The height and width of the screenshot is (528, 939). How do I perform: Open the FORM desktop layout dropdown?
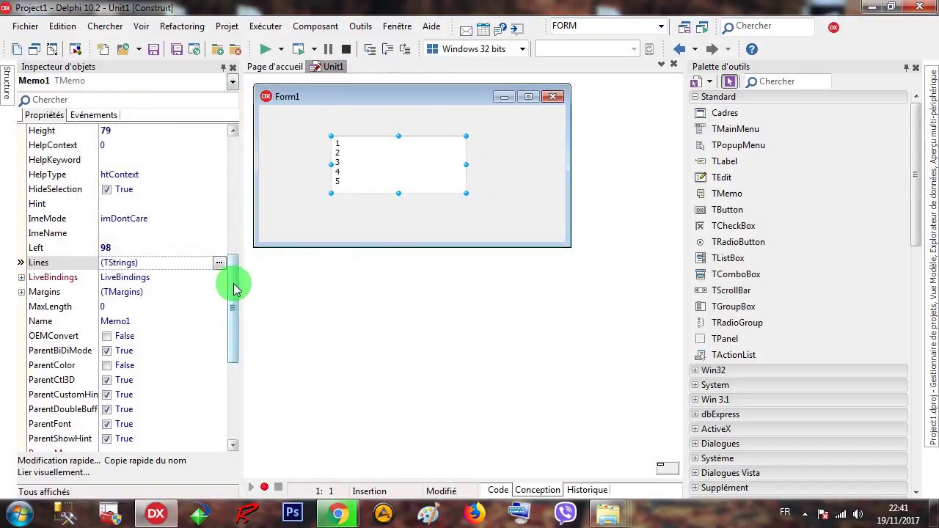(660, 26)
